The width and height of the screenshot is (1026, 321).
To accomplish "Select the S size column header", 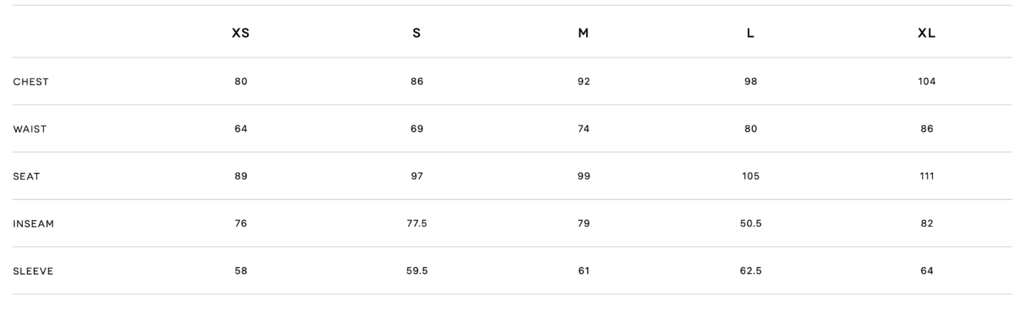I will 417,33.
